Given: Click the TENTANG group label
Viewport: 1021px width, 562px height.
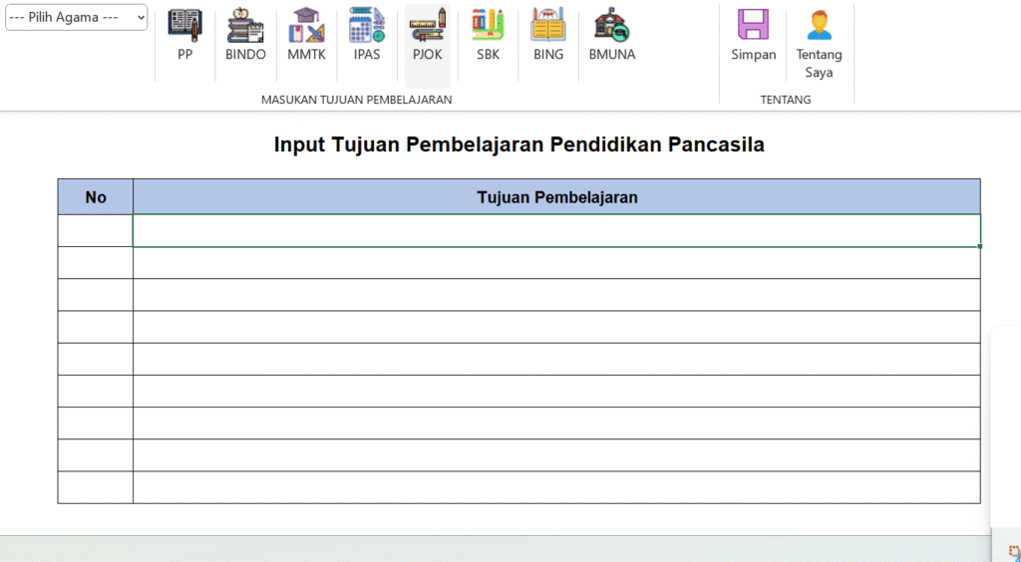Looking at the screenshot, I should [x=786, y=100].
